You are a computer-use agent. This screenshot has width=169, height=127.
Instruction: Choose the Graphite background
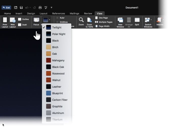pyautogui.click(x=57, y=106)
